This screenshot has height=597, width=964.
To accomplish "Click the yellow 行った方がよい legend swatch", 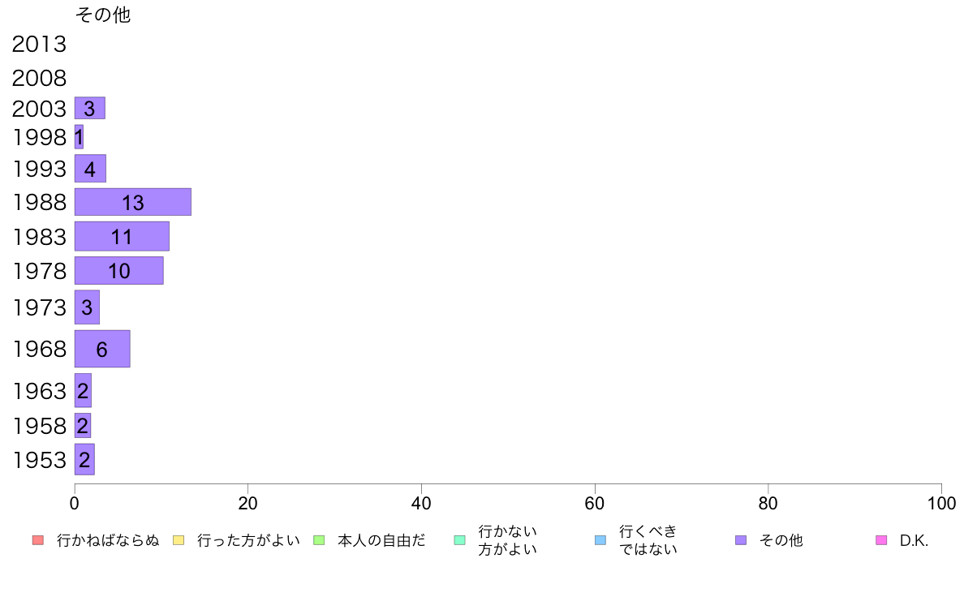I will pyautogui.click(x=179, y=540).
